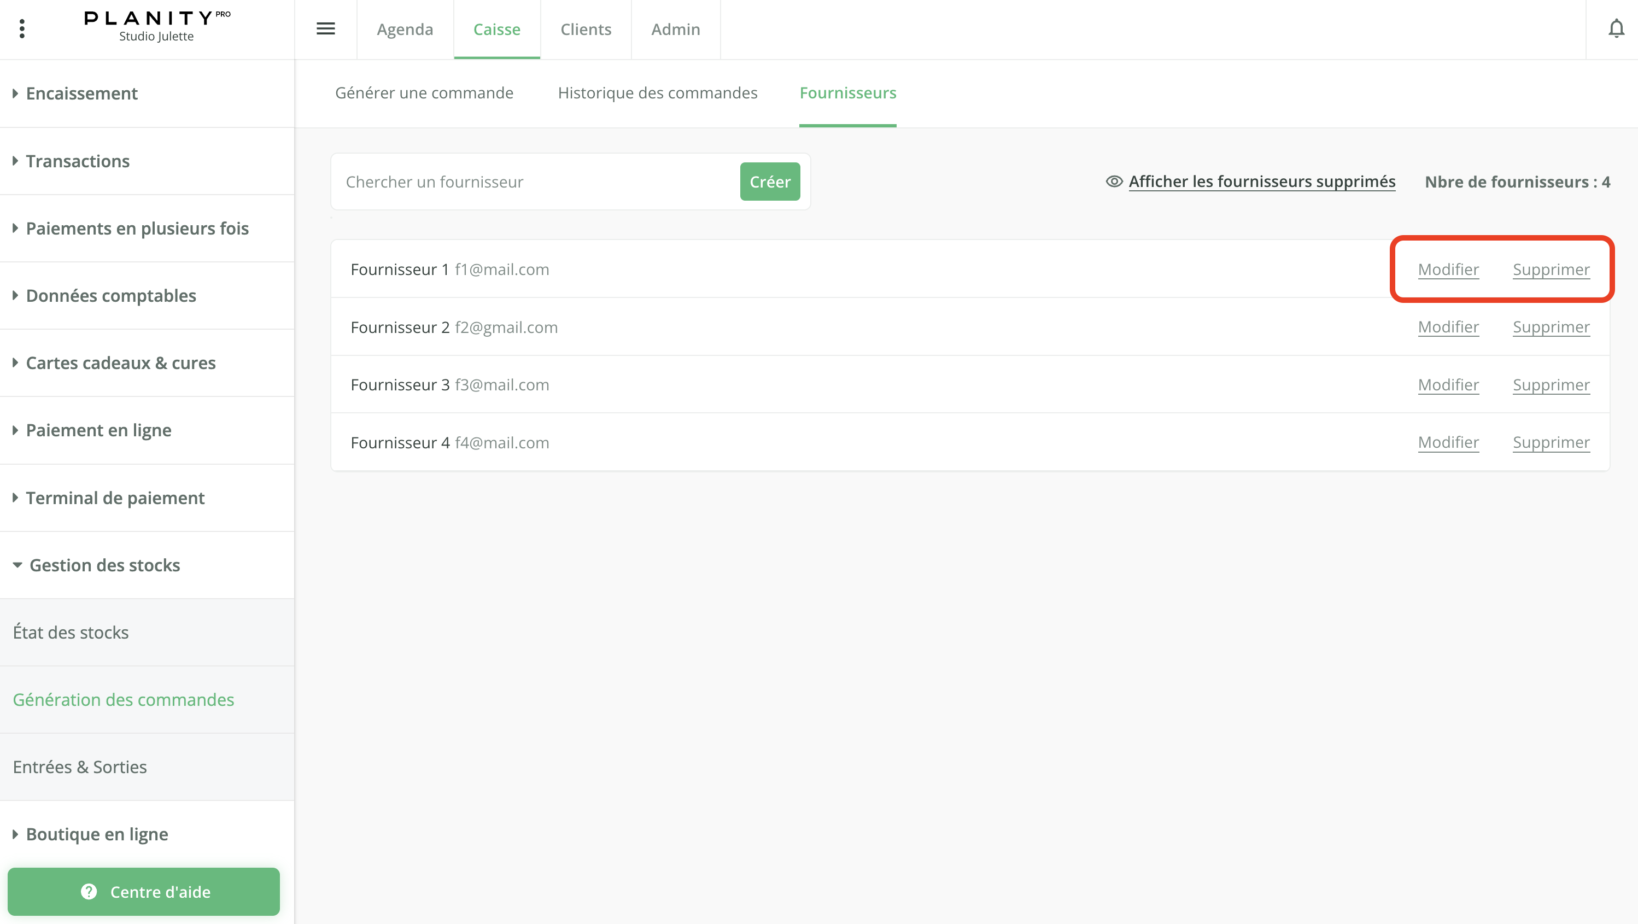Go to Historique des commandes tab
Viewport: 1638px width, 924px height.
click(x=658, y=93)
